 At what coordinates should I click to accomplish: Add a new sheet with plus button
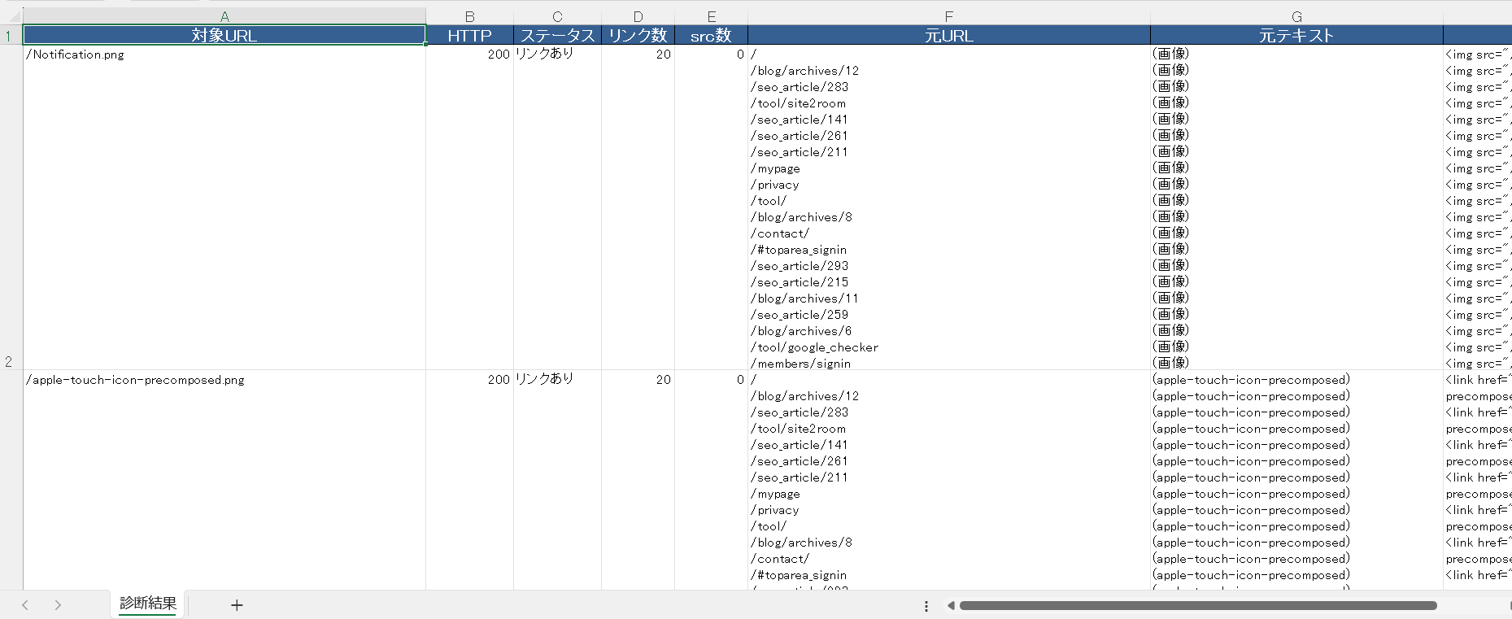point(237,605)
